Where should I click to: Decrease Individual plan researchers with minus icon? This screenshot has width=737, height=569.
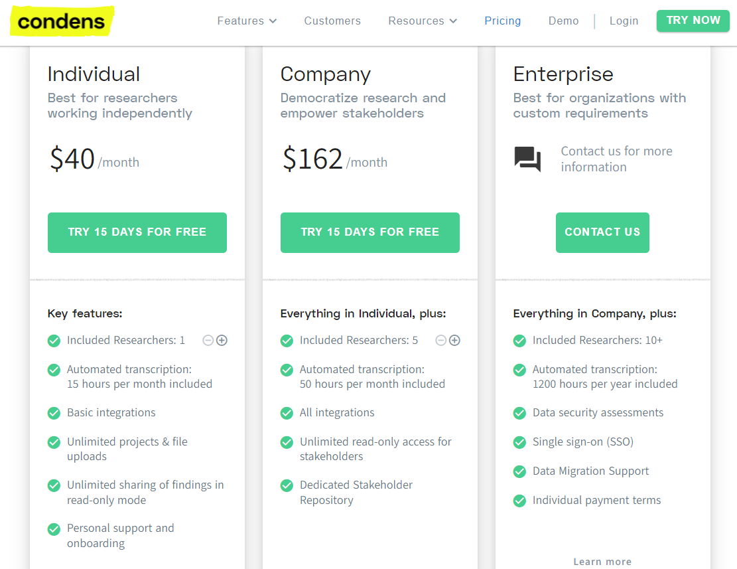pyautogui.click(x=208, y=341)
